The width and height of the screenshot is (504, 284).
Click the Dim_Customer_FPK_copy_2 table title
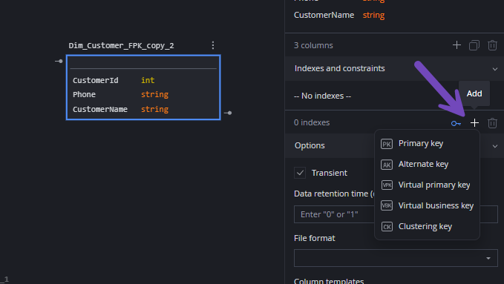[x=121, y=46]
